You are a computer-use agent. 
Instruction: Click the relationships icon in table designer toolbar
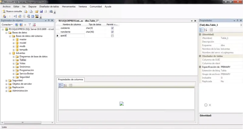click(x=15, y=16)
